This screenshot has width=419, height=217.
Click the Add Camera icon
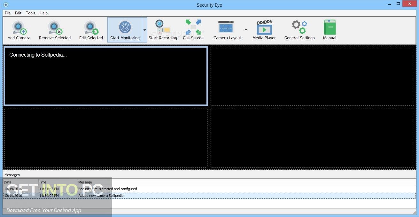tap(19, 27)
